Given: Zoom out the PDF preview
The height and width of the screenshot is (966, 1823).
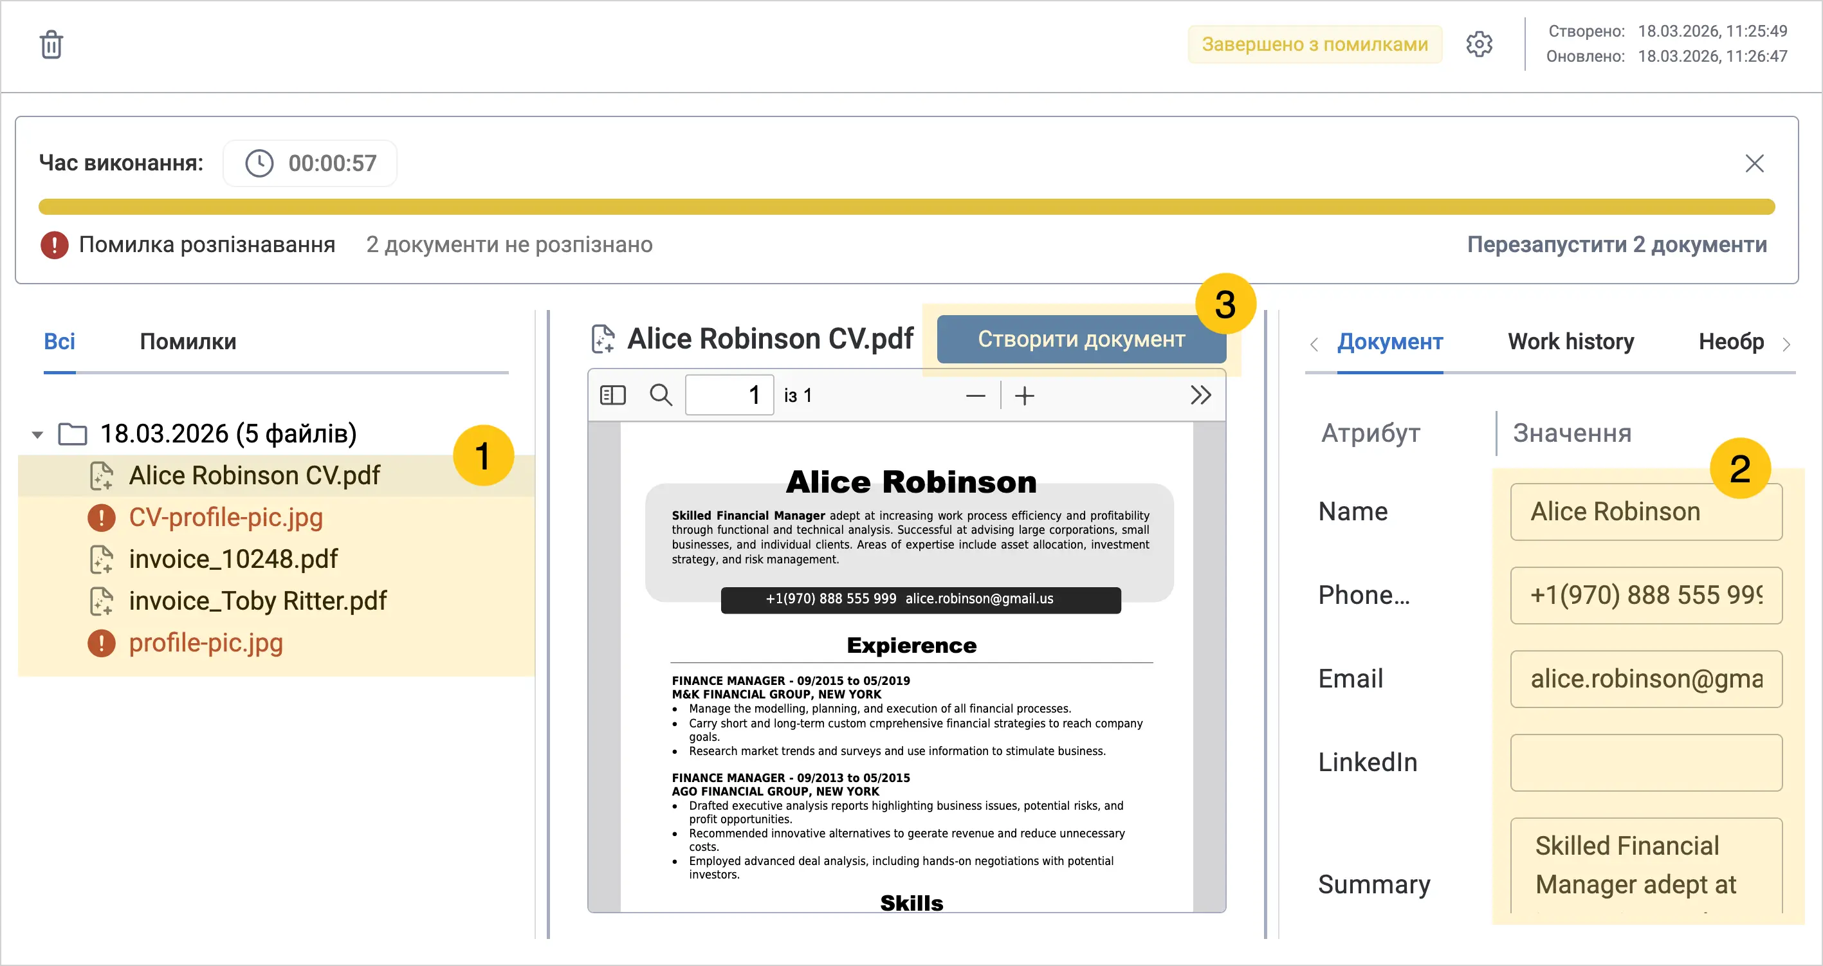Looking at the screenshot, I should coord(975,396).
